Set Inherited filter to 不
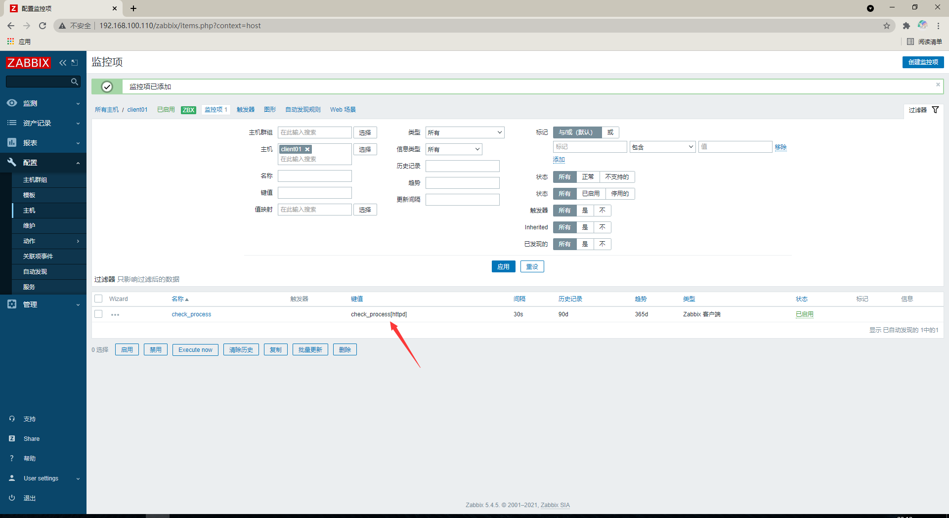 (602, 227)
